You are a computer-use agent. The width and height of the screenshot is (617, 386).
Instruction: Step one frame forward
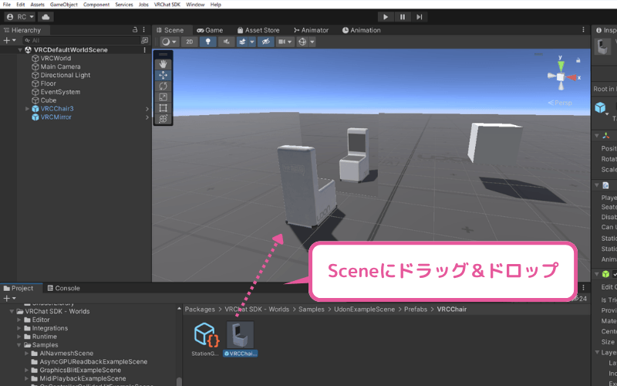pyautogui.click(x=420, y=17)
